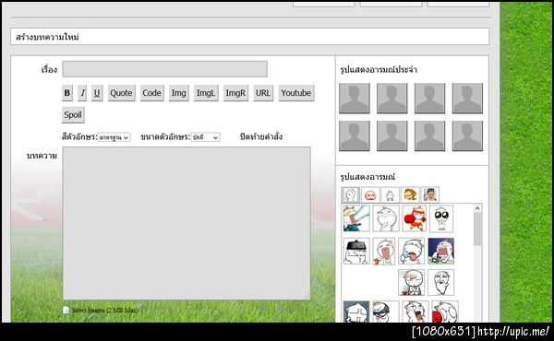Insert a left-aligned image with ImgL
The image size is (554, 341).
206,93
